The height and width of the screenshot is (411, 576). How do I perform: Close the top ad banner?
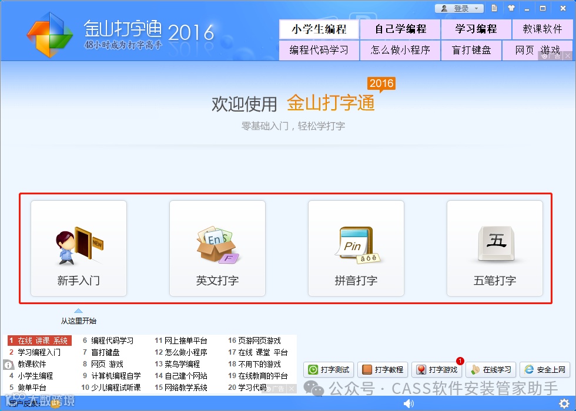tap(568, 56)
